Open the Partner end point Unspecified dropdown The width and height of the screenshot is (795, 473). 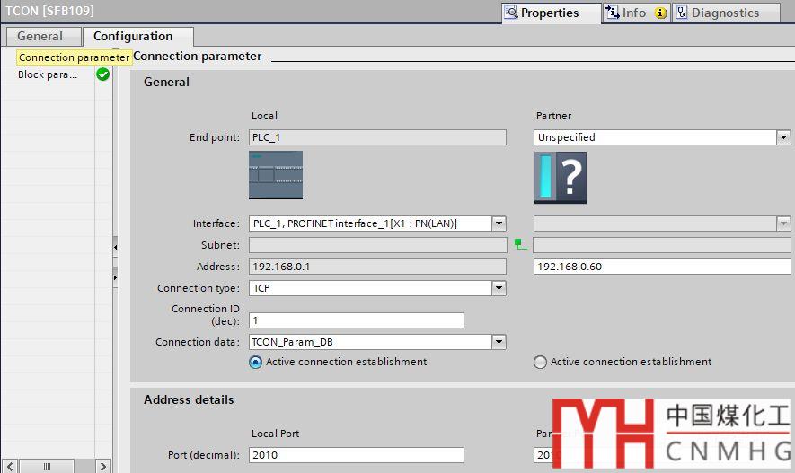(783, 137)
